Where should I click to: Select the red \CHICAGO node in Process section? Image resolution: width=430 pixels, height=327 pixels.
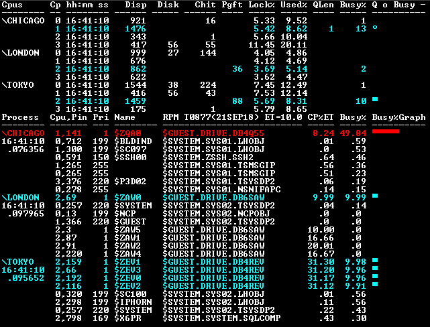[x=23, y=133]
